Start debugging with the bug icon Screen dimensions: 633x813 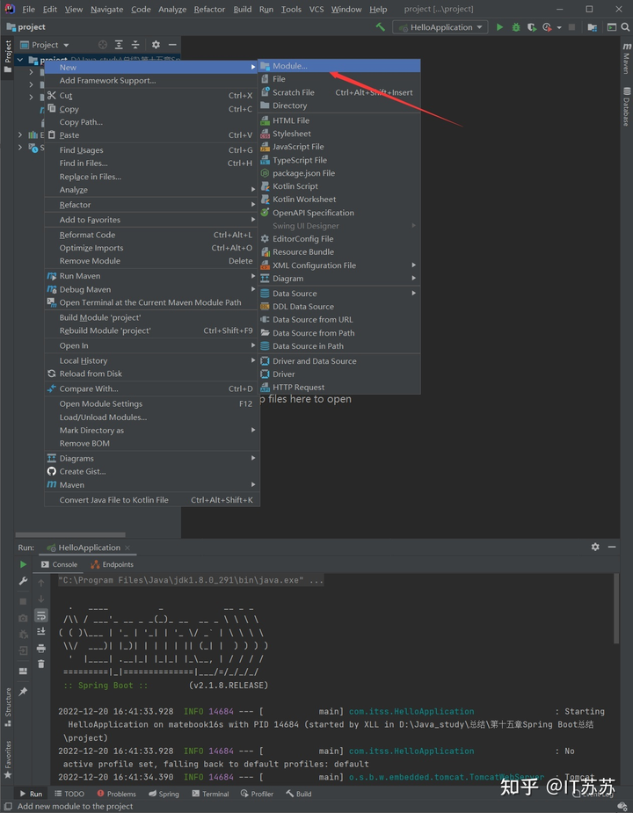pos(513,27)
